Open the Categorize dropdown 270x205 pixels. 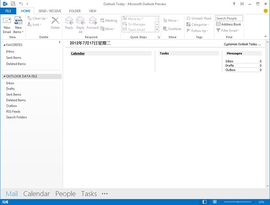click(x=198, y=25)
